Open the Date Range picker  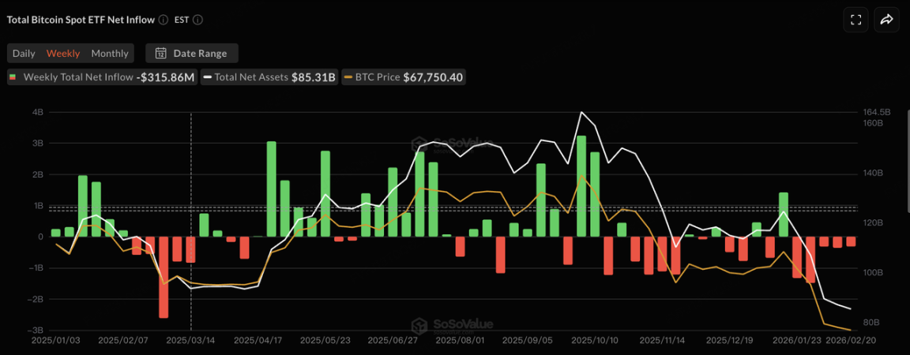tap(192, 54)
